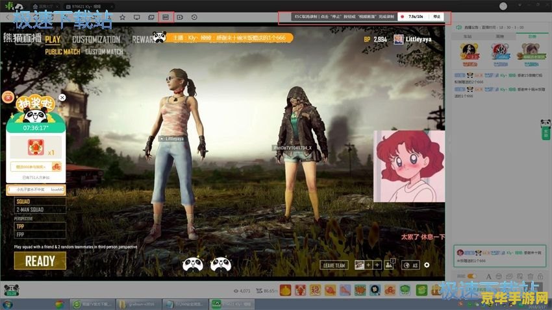Click the red-highlighted toolbar icon
Image resolution: width=552 pixels, height=310 pixels.
coord(166,17)
